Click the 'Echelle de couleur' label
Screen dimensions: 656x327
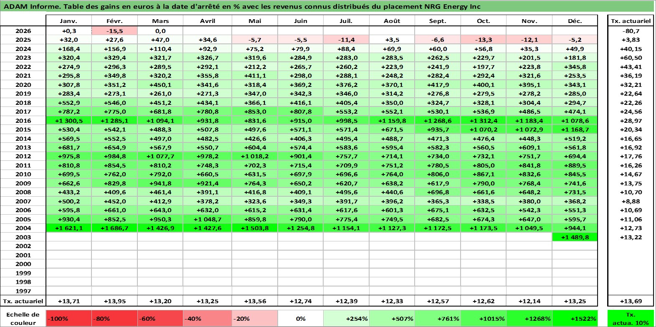(23, 318)
